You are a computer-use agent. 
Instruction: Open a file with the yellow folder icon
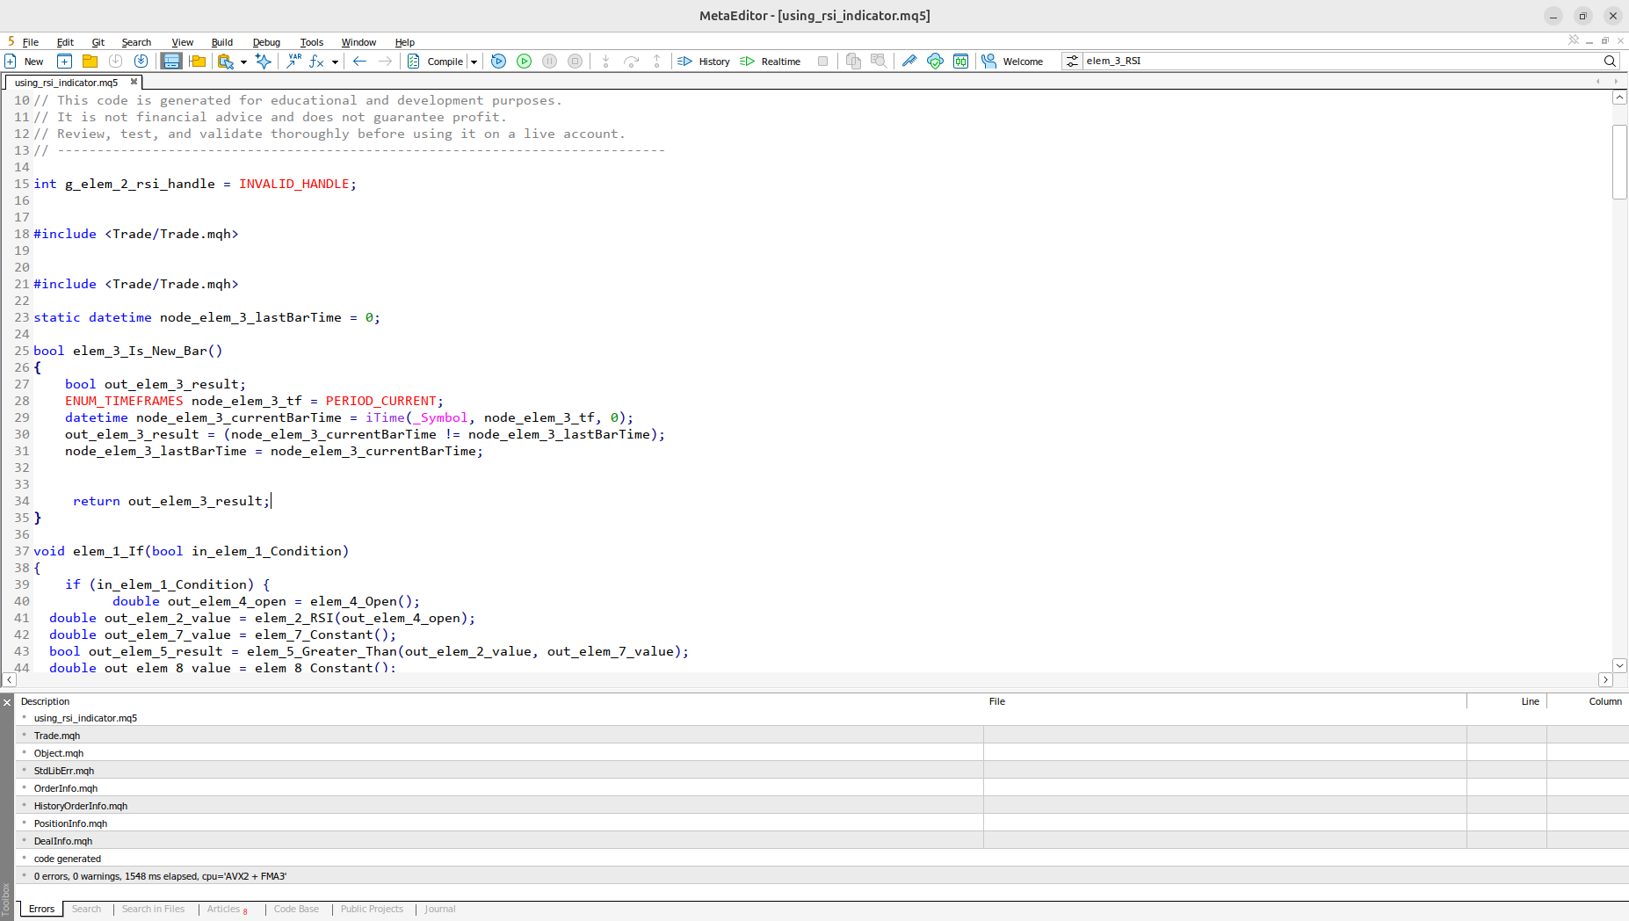click(x=90, y=61)
